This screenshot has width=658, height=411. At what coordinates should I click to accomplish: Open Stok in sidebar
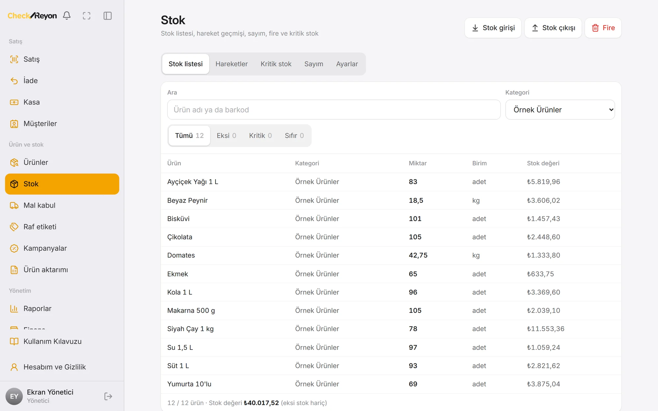pyautogui.click(x=62, y=184)
